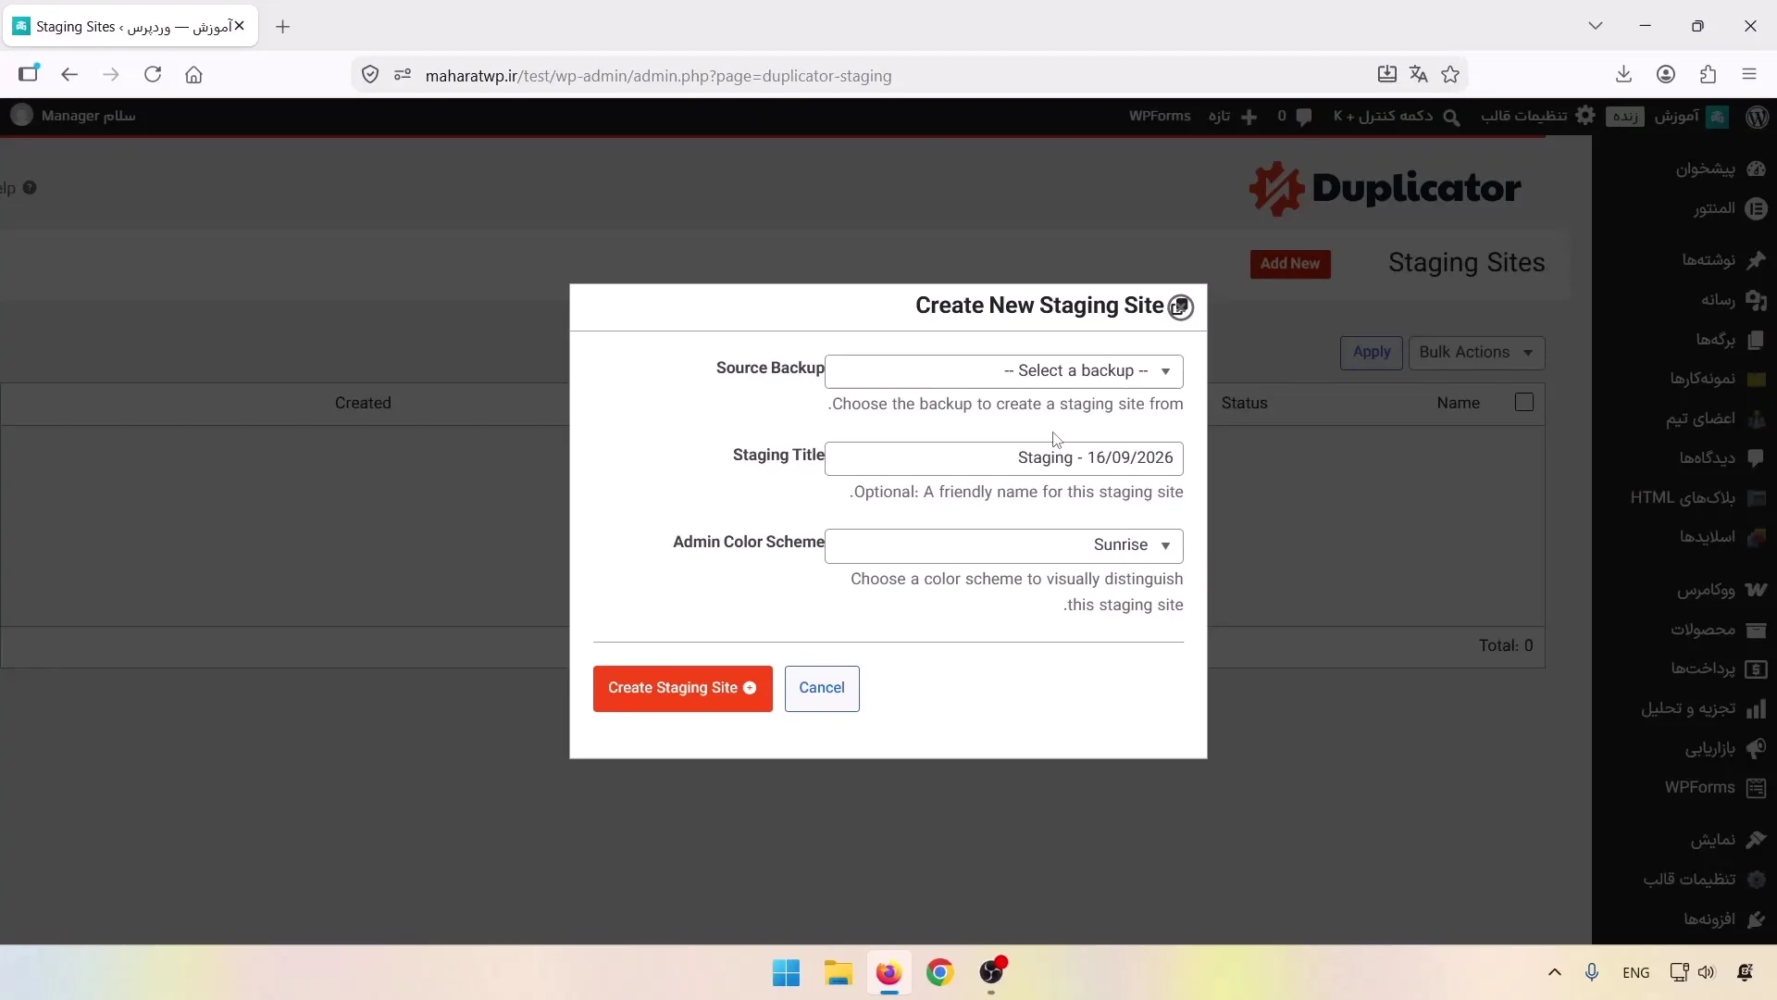Open the HTML Blocks (بلاک‌های HTML) menu

coord(1684,498)
